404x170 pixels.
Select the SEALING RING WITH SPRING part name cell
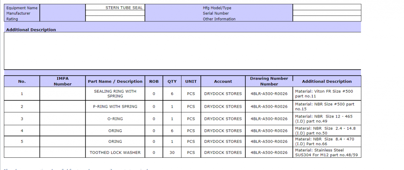tap(115, 94)
